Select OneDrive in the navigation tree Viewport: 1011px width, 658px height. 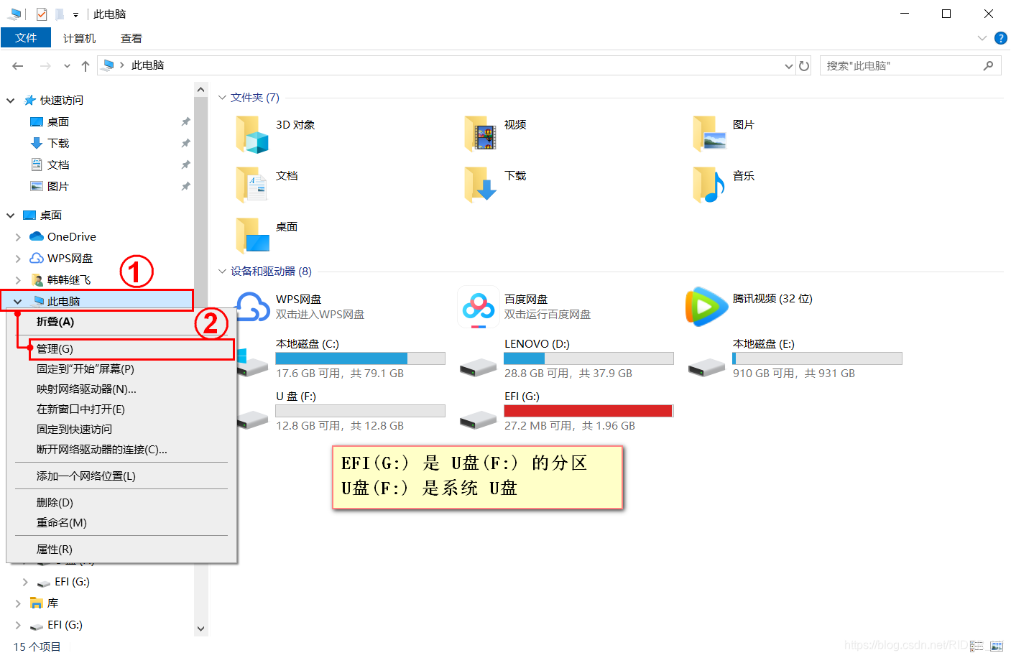(63, 237)
